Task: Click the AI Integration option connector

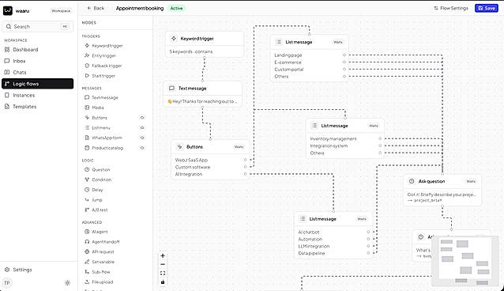Action: [245, 174]
